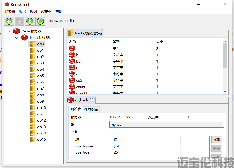Click the String icon beside key count
Viewport: 234px width, 168px height.
pyautogui.click(x=72, y=87)
